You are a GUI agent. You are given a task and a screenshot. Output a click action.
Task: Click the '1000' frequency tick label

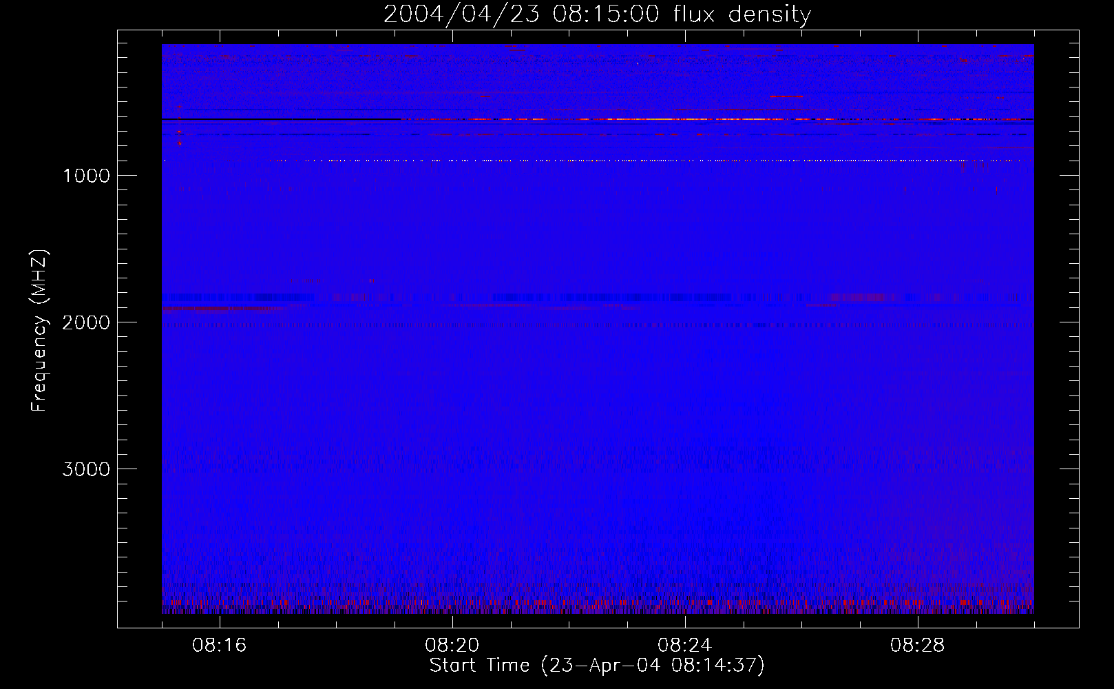pos(86,176)
